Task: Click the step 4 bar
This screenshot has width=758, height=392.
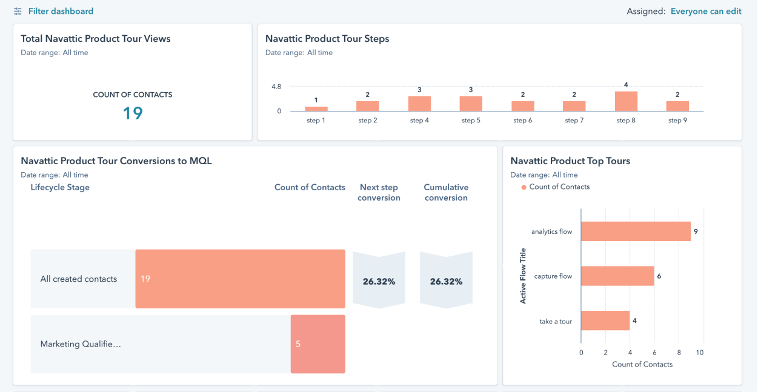Action: 419,104
